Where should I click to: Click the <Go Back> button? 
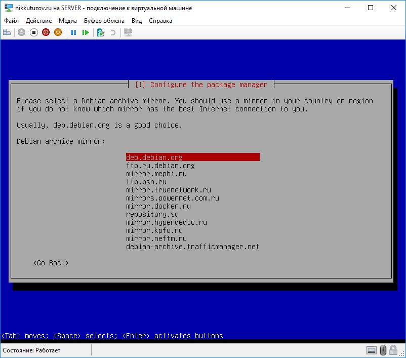(51, 263)
